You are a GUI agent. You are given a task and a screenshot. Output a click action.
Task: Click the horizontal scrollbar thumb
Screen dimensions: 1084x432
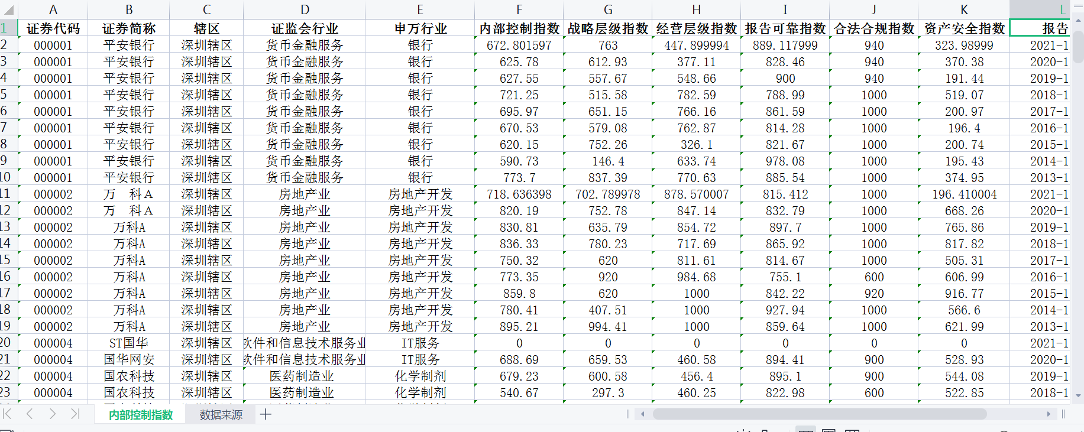[820, 414]
